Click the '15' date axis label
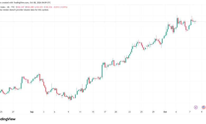 [x=93, y=112]
